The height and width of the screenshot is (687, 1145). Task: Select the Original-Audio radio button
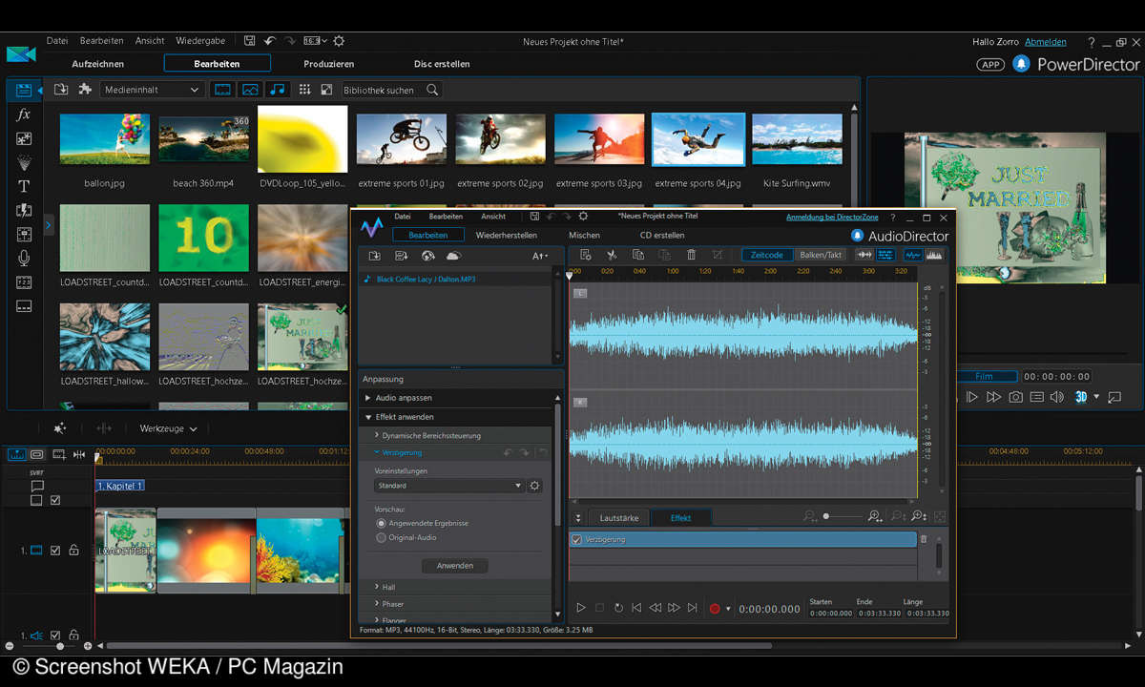point(382,537)
